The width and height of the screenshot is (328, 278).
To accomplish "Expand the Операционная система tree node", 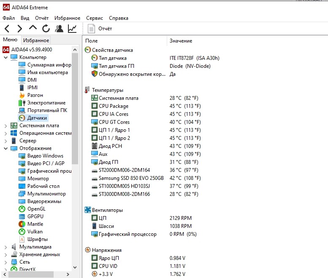I will (5, 133).
